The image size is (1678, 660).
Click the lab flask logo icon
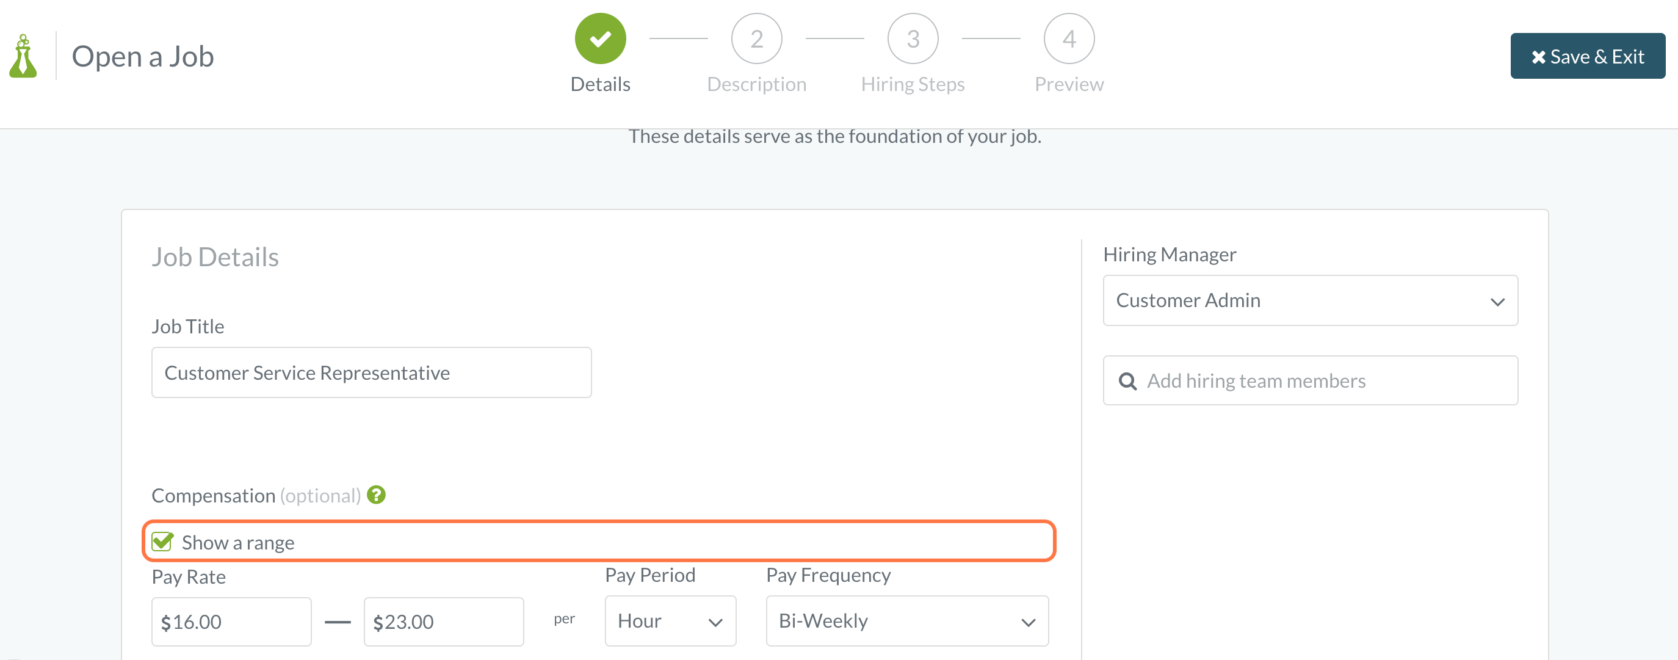(x=23, y=56)
